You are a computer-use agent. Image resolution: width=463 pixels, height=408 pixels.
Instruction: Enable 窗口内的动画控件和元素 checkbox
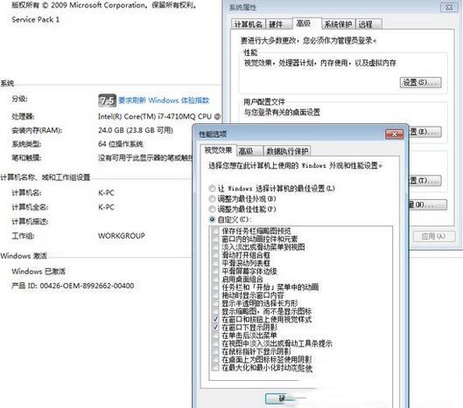coord(215,239)
